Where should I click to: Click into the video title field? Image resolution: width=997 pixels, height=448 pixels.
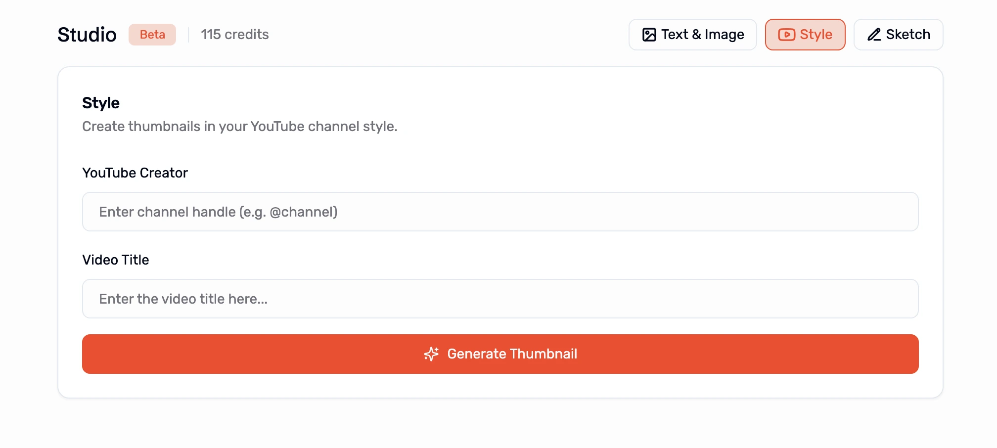[x=500, y=299]
